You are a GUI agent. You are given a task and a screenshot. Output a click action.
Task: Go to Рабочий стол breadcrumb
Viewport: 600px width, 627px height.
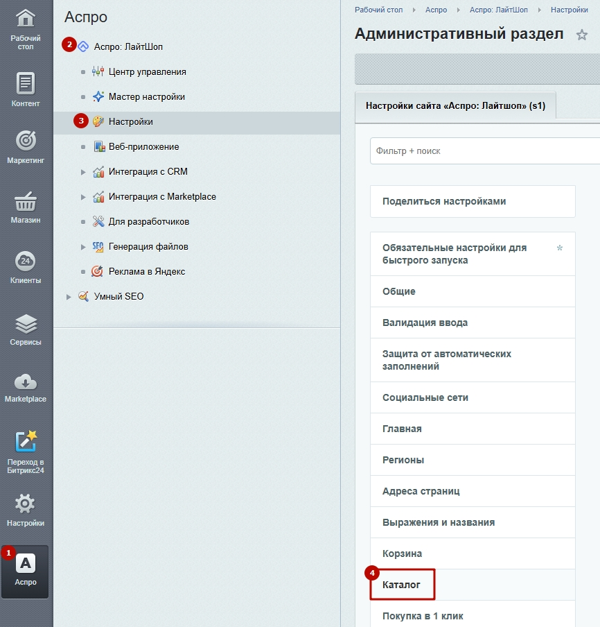[379, 10]
